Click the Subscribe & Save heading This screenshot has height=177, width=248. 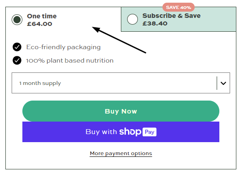[171, 16]
